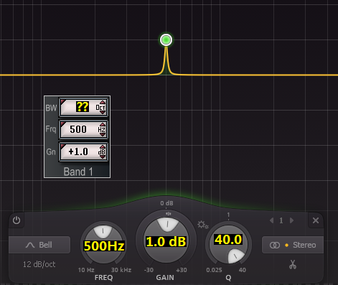Image resolution: width=338 pixels, height=285 pixels.
Task: Open the Bell filter shape selector
Action: point(39,245)
